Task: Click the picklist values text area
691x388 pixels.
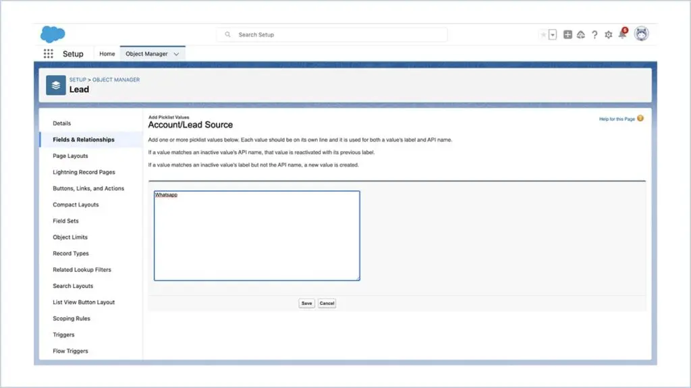Action: click(x=257, y=235)
